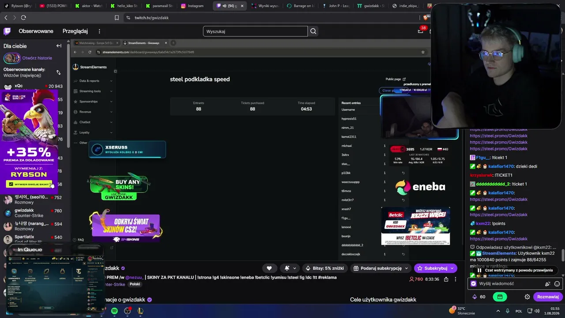Go back in browser history
The image size is (565, 318).
click(x=6, y=18)
